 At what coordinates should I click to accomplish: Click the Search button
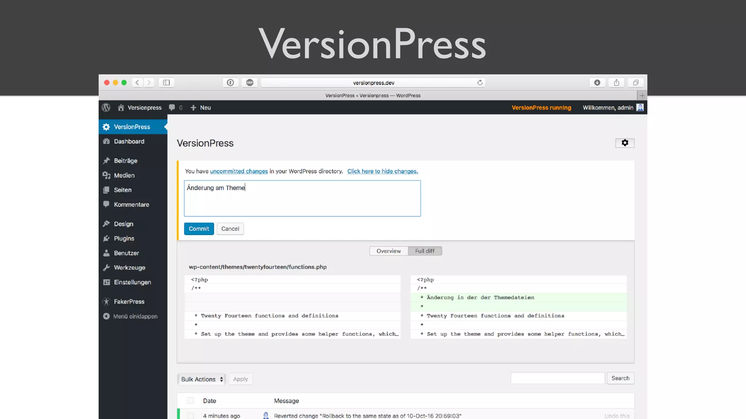(x=620, y=378)
